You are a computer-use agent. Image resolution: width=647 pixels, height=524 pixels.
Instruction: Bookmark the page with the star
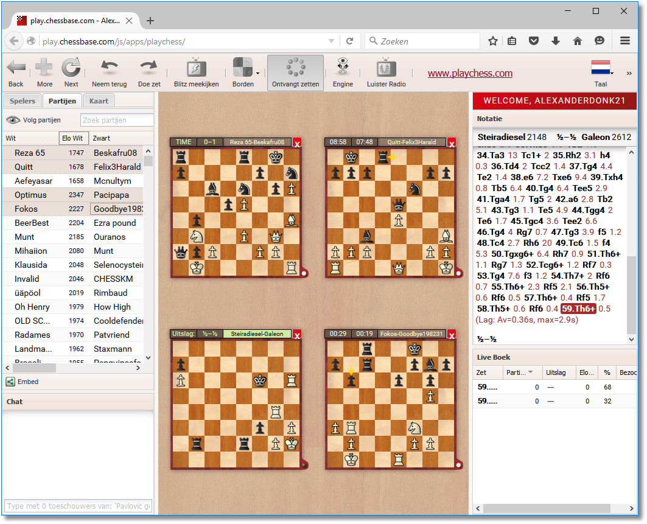492,41
